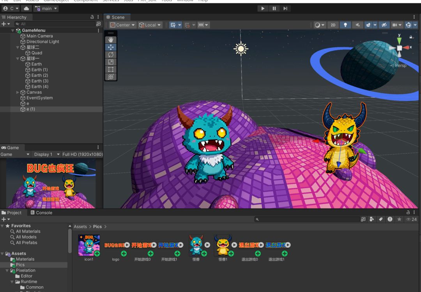
Task: Select the Scale tool in Scene toolbar
Action: click(111, 62)
